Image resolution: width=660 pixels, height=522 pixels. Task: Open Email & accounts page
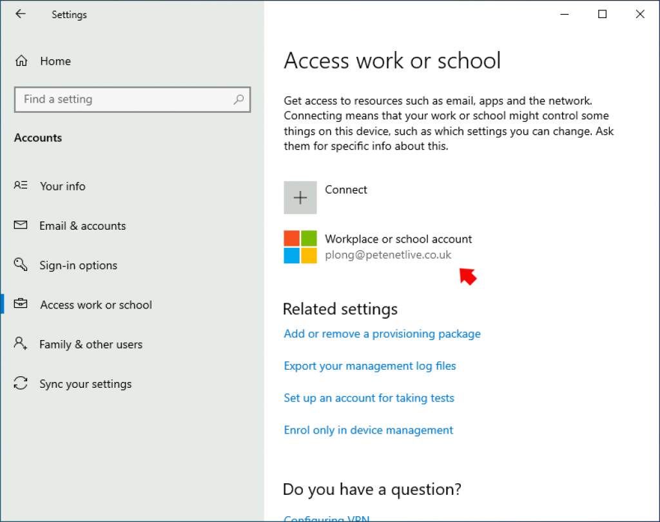(x=82, y=226)
